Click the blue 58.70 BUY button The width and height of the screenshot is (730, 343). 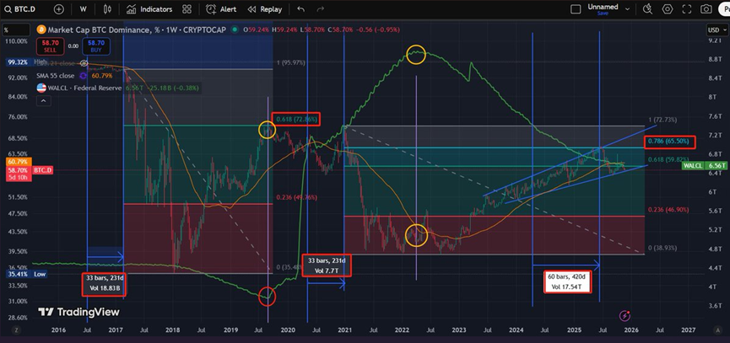click(96, 46)
